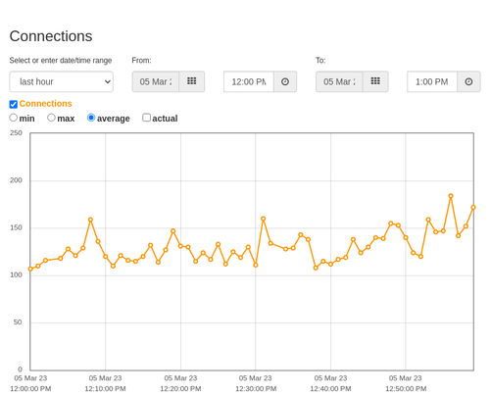Open the To date calendar picker icon
Image resolution: width=490 pixels, height=395 pixels.
coord(375,81)
